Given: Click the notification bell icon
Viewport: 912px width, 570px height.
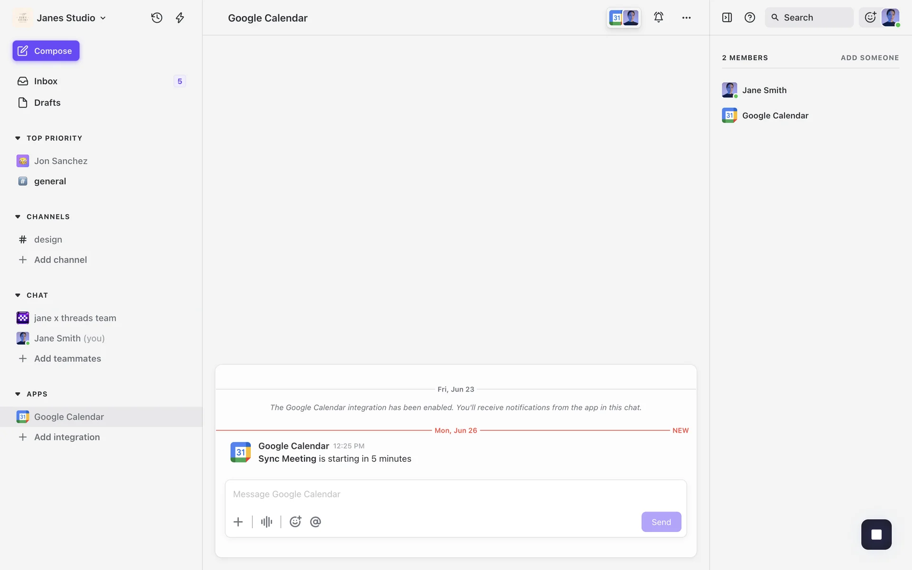Looking at the screenshot, I should (x=658, y=18).
